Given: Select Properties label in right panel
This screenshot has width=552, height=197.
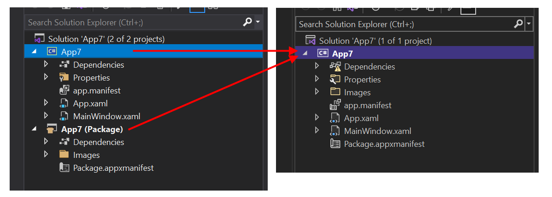Looking at the screenshot, I should click(362, 80).
